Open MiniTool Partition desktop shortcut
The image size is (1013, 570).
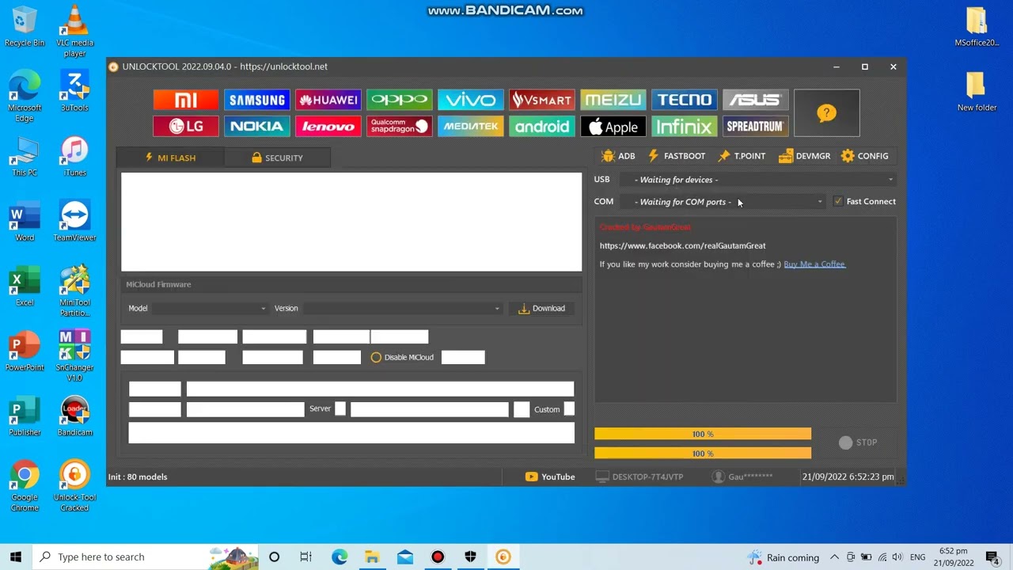click(x=74, y=291)
